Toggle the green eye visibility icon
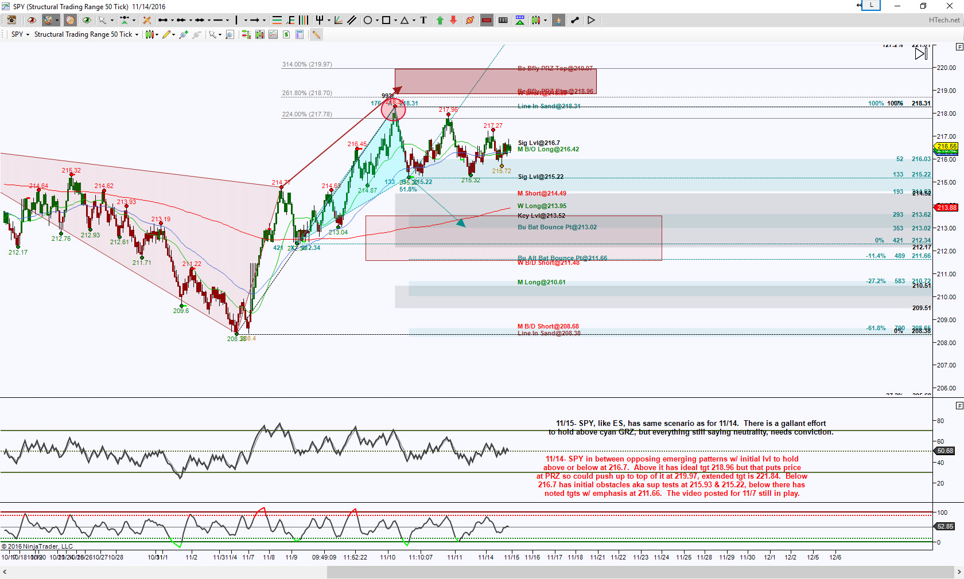The image size is (964, 579). coord(87,20)
